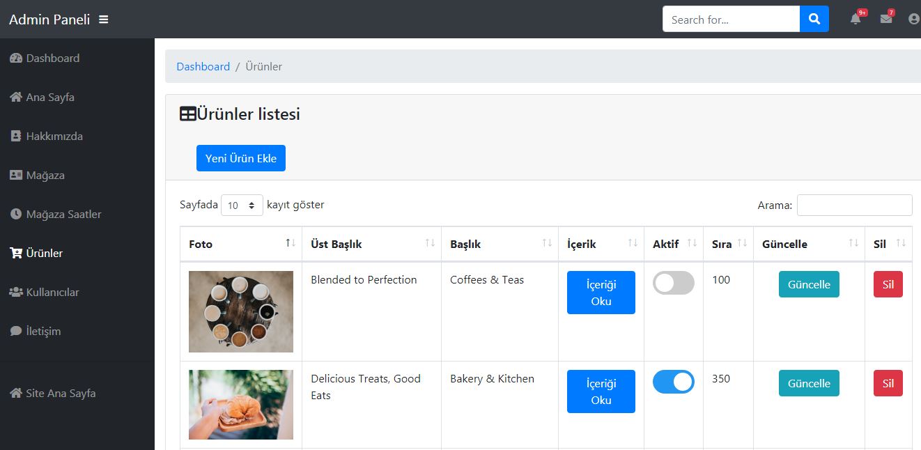
Task: Go to Hakkımızda in the sidebar
Action: tap(54, 137)
